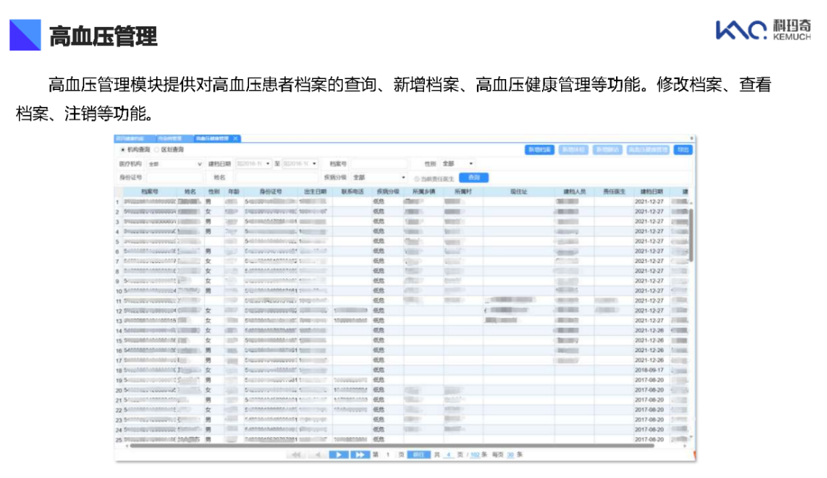
Task: Toggle the 当前责任医生 option
Action: pos(417,178)
